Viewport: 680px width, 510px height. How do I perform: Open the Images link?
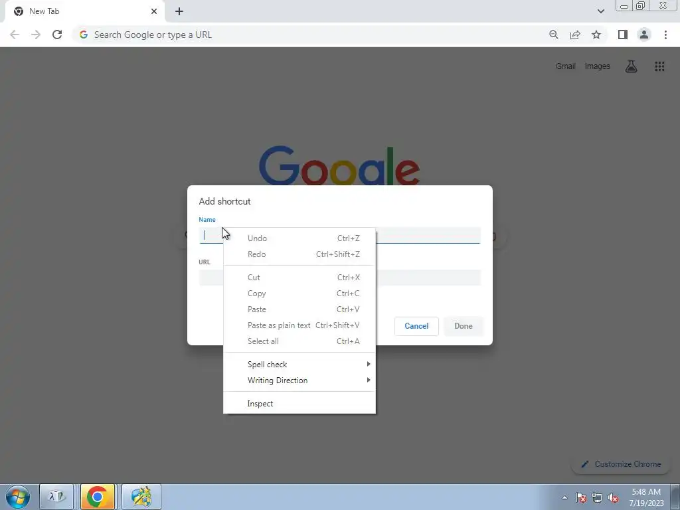click(x=597, y=66)
